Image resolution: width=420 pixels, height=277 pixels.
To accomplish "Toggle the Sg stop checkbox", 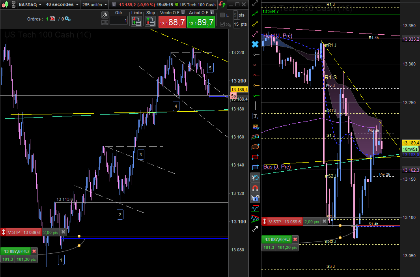I will [x=222, y=24].
